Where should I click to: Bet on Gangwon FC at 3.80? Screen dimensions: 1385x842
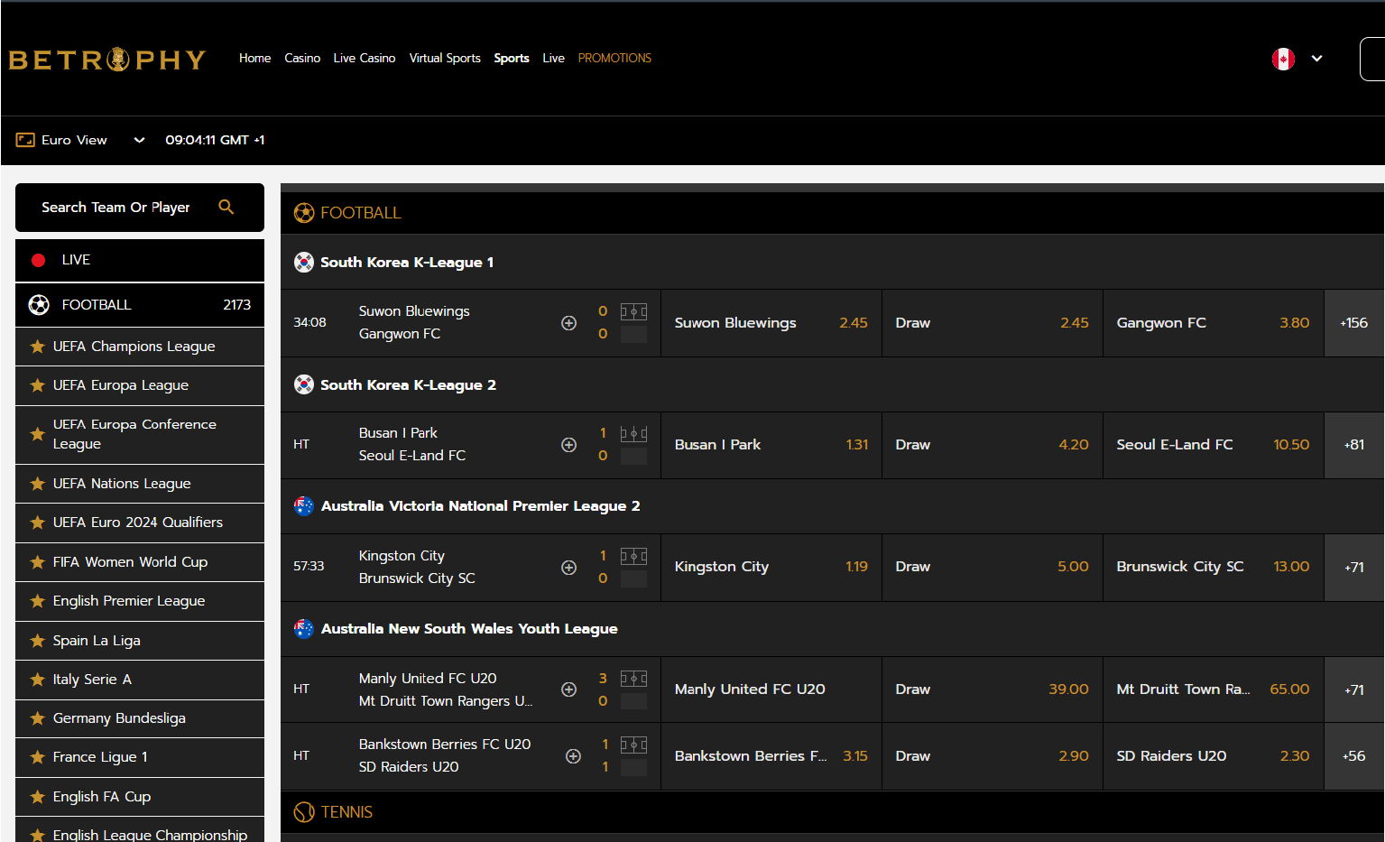[x=1213, y=323]
